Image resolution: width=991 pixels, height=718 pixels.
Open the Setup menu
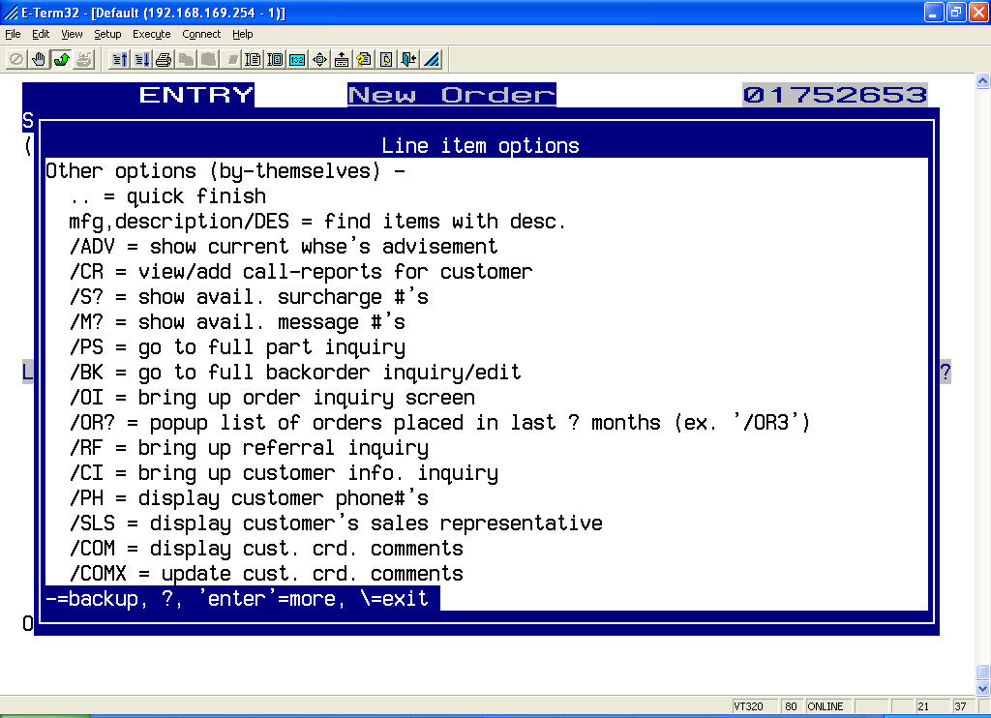click(107, 34)
